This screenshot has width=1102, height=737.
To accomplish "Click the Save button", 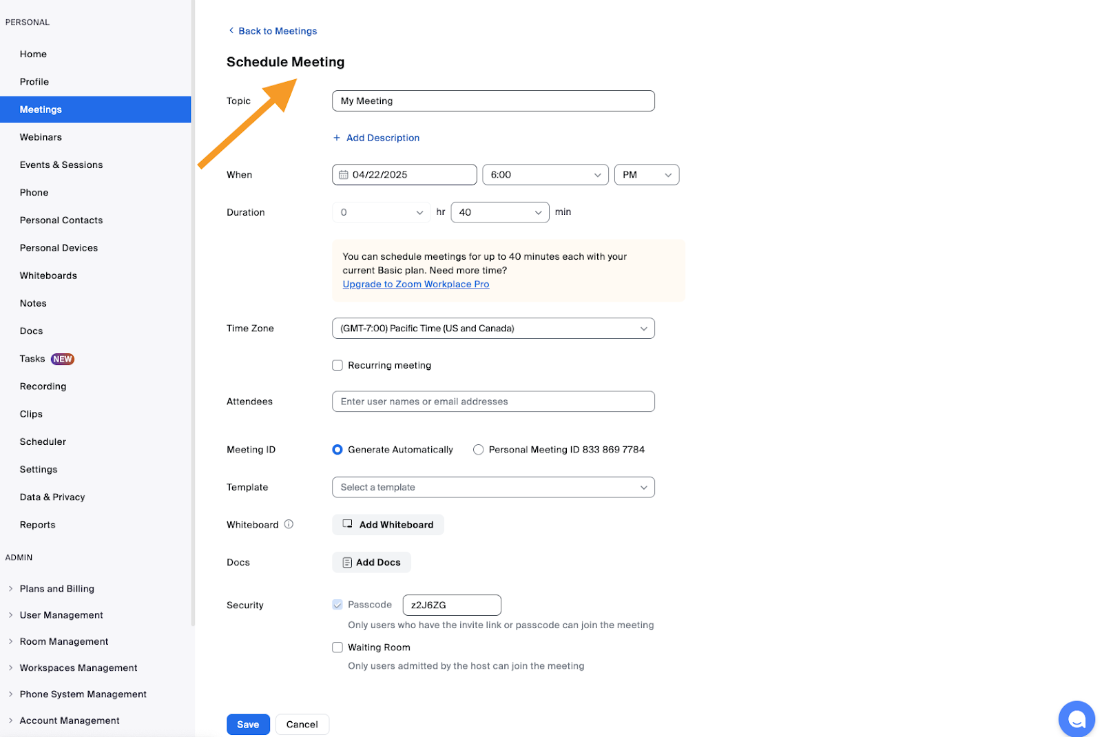I will pyautogui.click(x=248, y=725).
